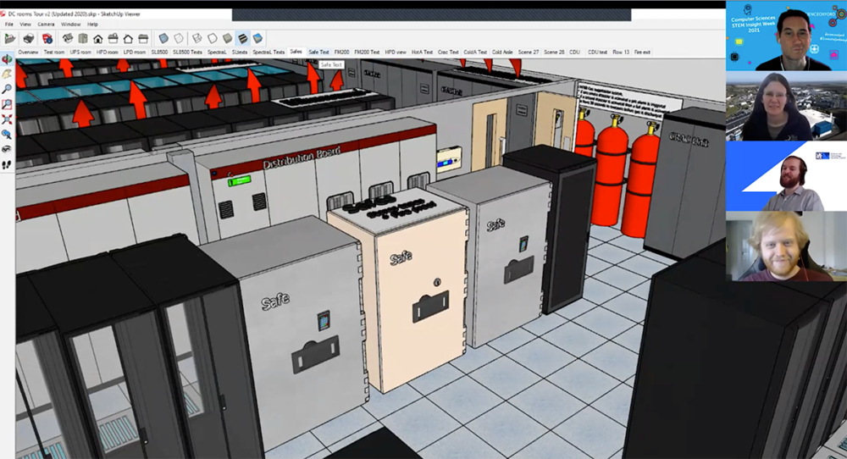847x459 pixels.
Task: Switch to the FM200 Text scene tab
Action: click(x=367, y=53)
